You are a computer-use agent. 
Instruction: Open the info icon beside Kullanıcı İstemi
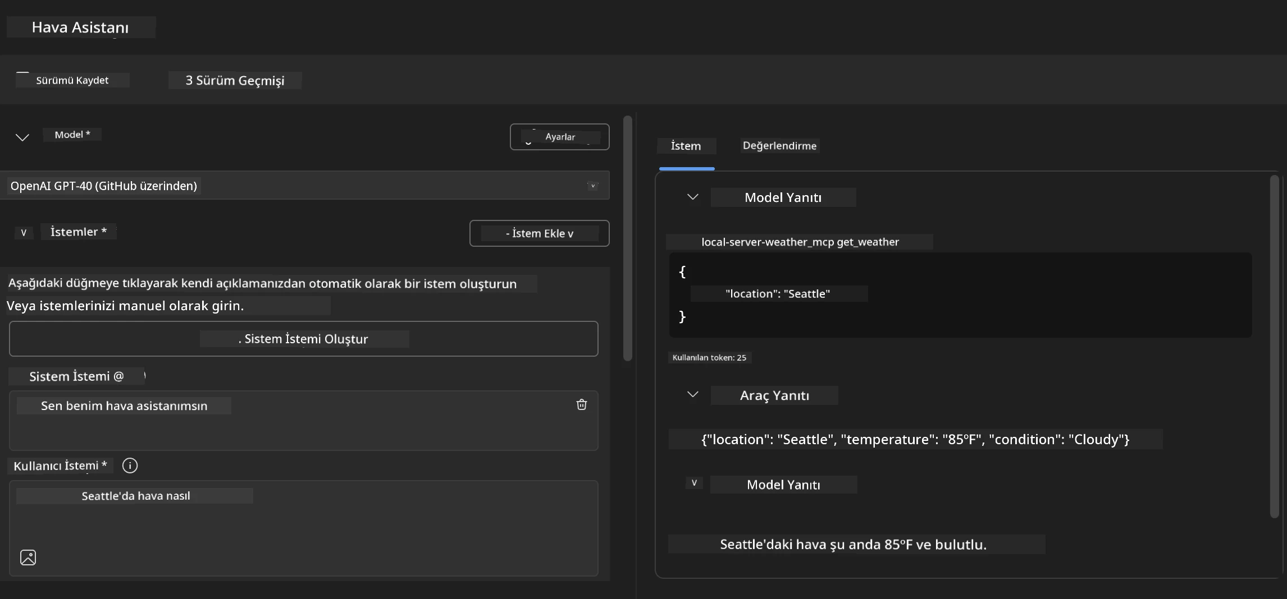pyautogui.click(x=130, y=466)
